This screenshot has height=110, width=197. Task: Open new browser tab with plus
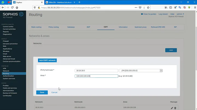tap(79, 2)
